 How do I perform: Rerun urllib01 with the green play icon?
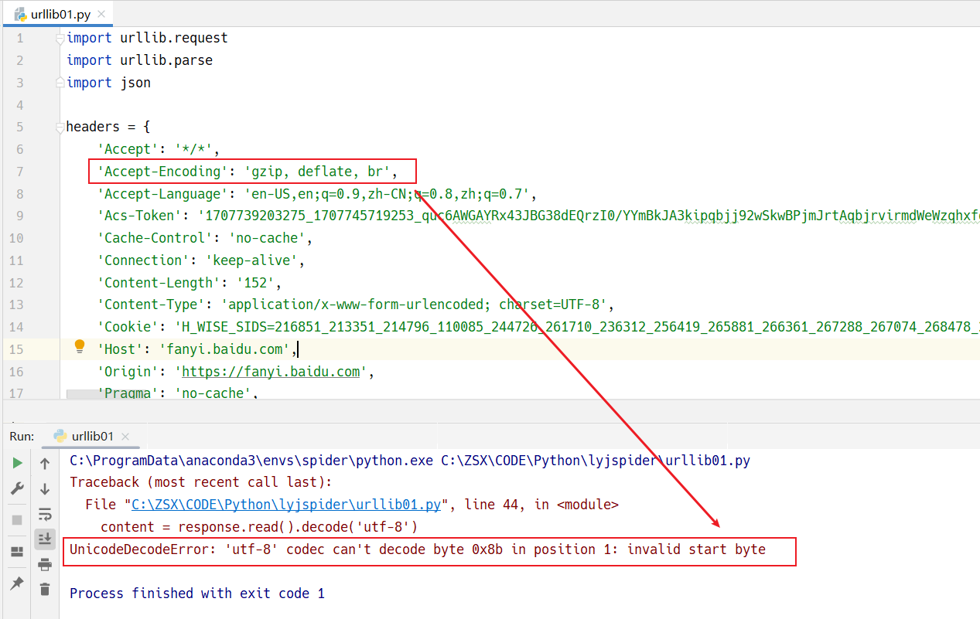tap(17, 463)
